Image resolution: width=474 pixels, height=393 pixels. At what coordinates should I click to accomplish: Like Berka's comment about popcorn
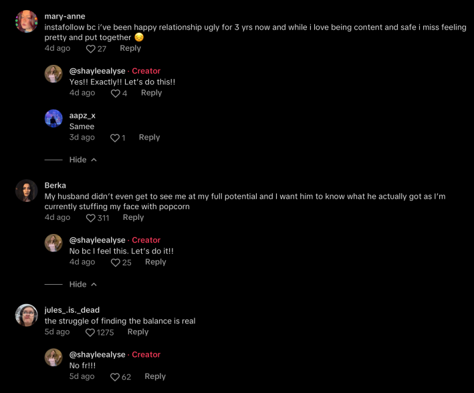(x=91, y=218)
